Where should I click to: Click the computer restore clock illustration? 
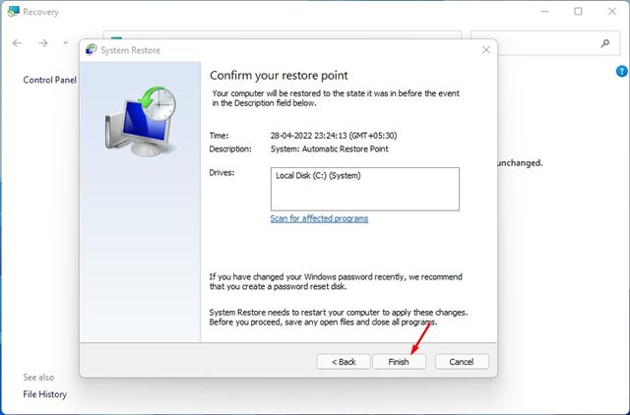point(141,121)
